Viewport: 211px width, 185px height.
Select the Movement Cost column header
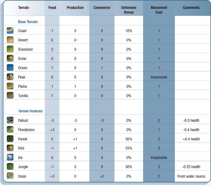pos(159,10)
